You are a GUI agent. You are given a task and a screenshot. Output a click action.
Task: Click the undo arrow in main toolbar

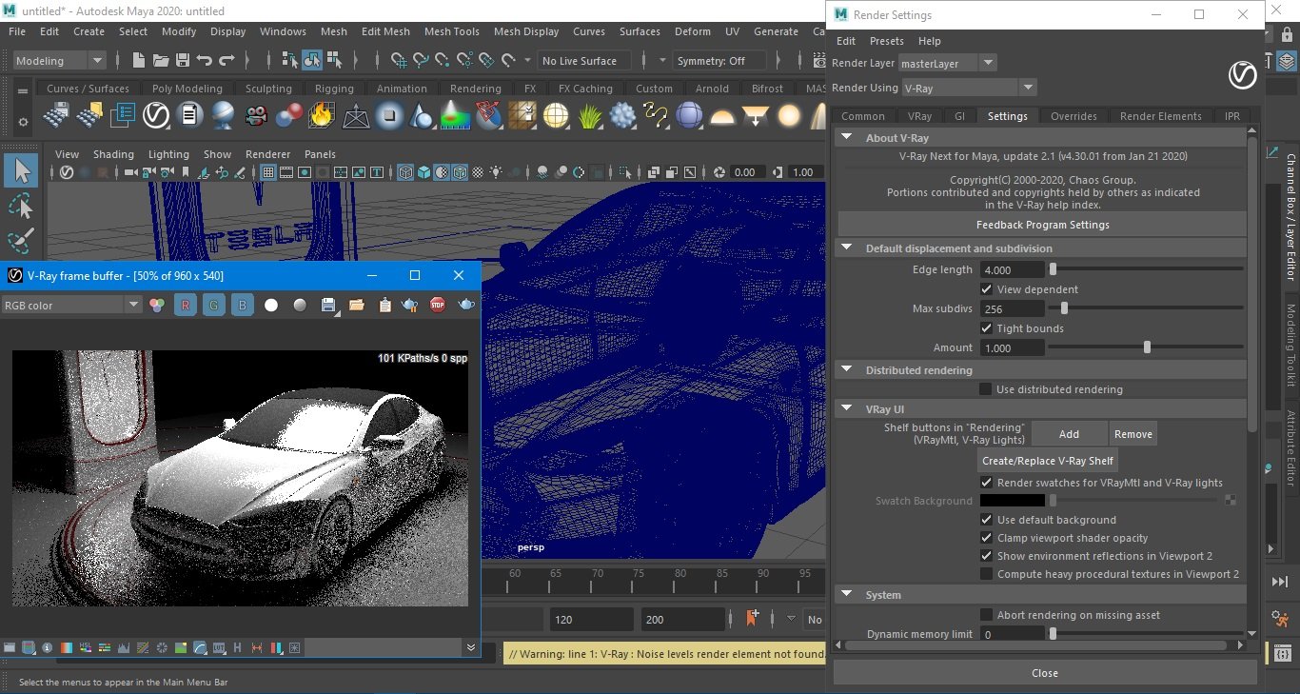205,61
